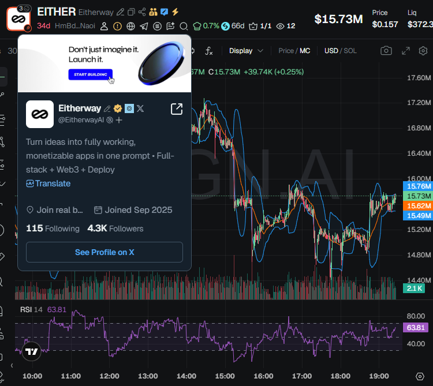Click the Translate link
The height and width of the screenshot is (386, 433).
tap(48, 183)
